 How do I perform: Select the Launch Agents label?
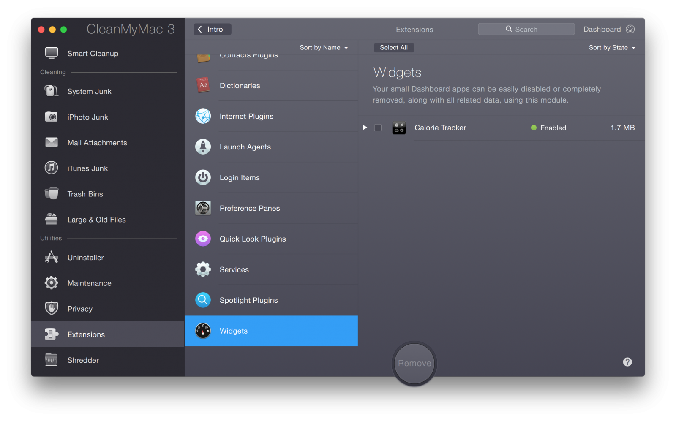(x=245, y=147)
